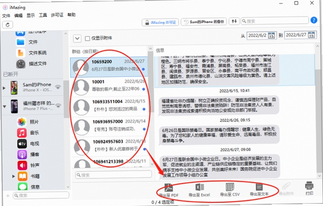Screen dimensions: 323x206
Task: Open the iMazing 许可证 button
Action: click(x=160, y=22)
